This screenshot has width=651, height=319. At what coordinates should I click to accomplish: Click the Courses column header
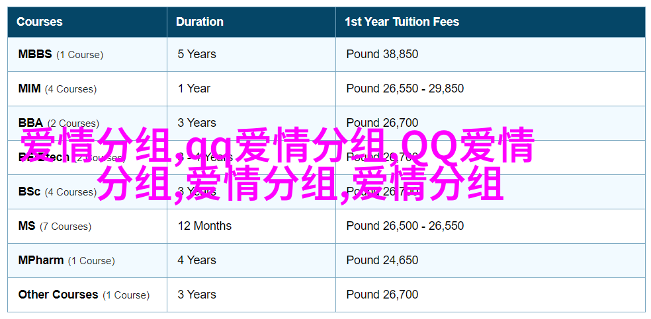click(x=40, y=22)
